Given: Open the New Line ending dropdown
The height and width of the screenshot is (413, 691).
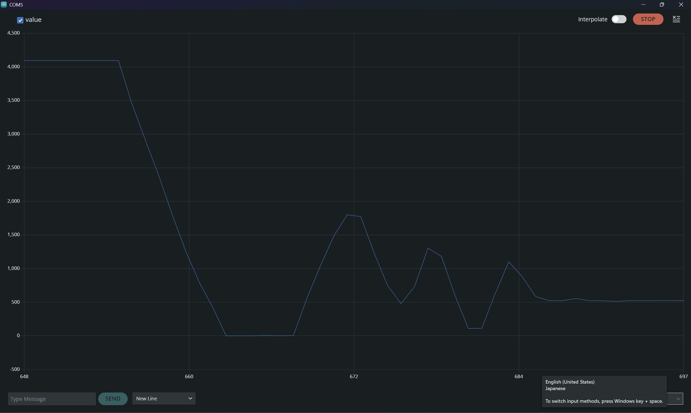Looking at the screenshot, I should tap(164, 398).
